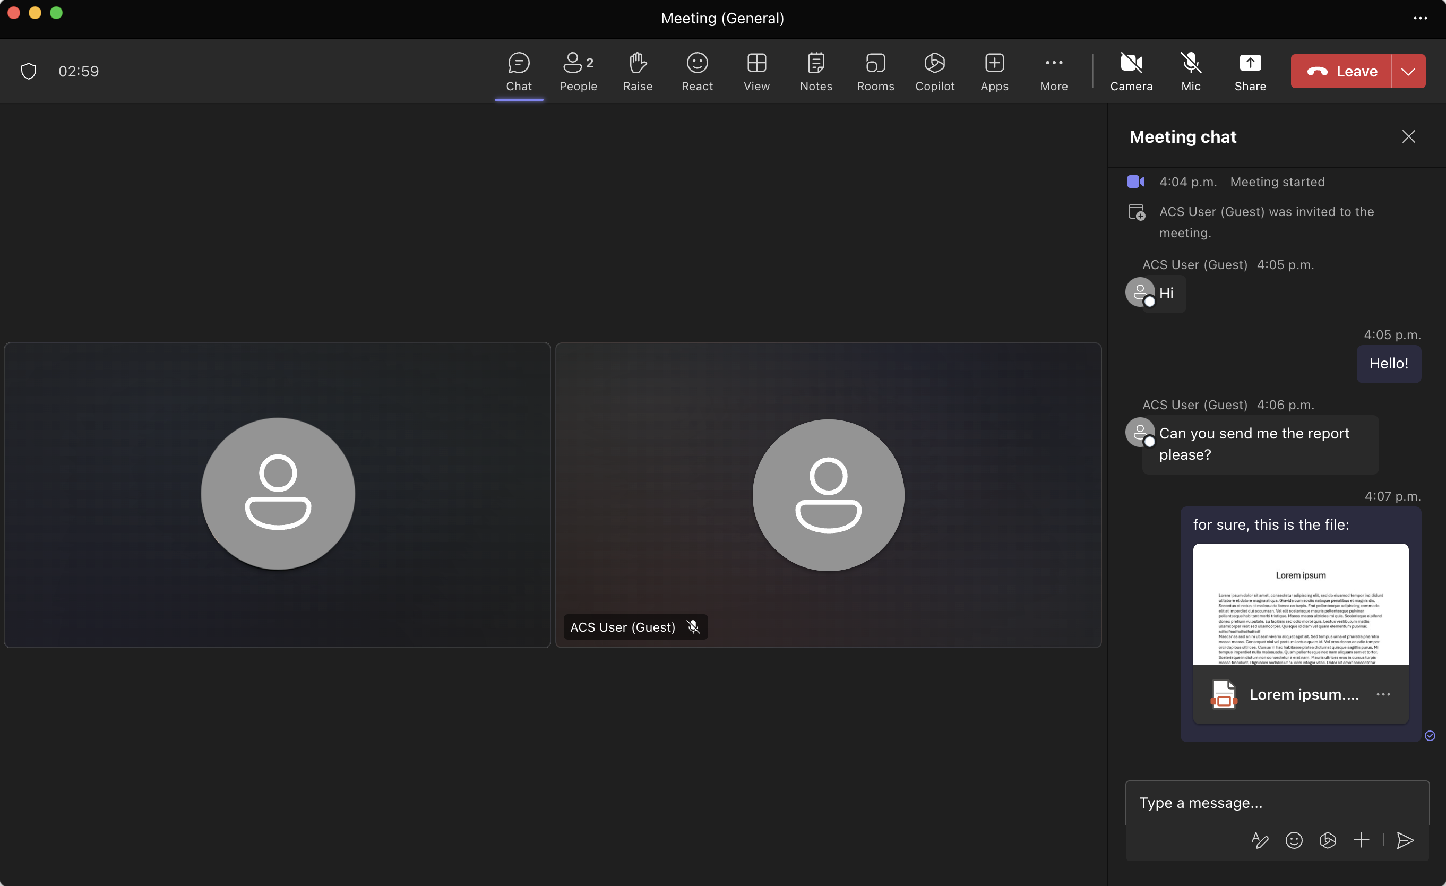1446x886 pixels.
Task: Open Raise hand panel
Action: (638, 70)
